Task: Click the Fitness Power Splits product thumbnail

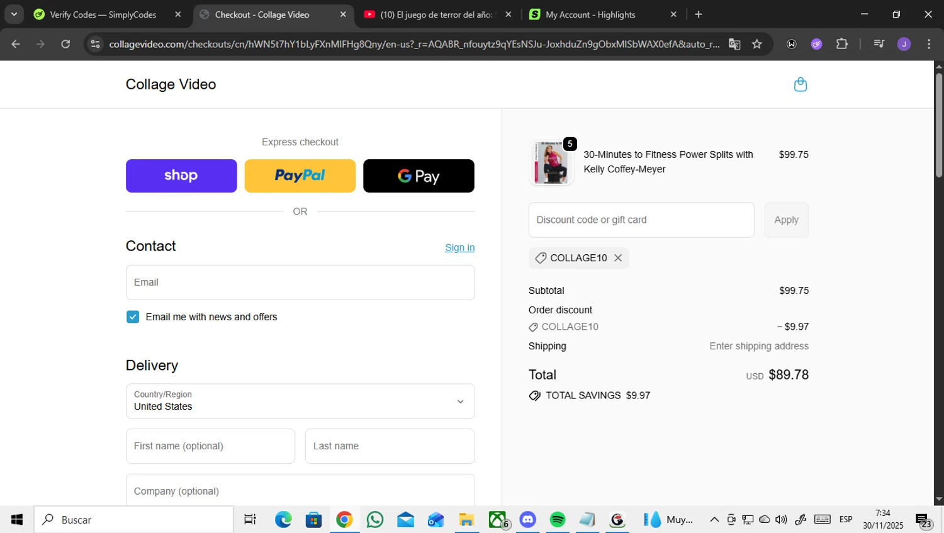Action: pyautogui.click(x=551, y=162)
